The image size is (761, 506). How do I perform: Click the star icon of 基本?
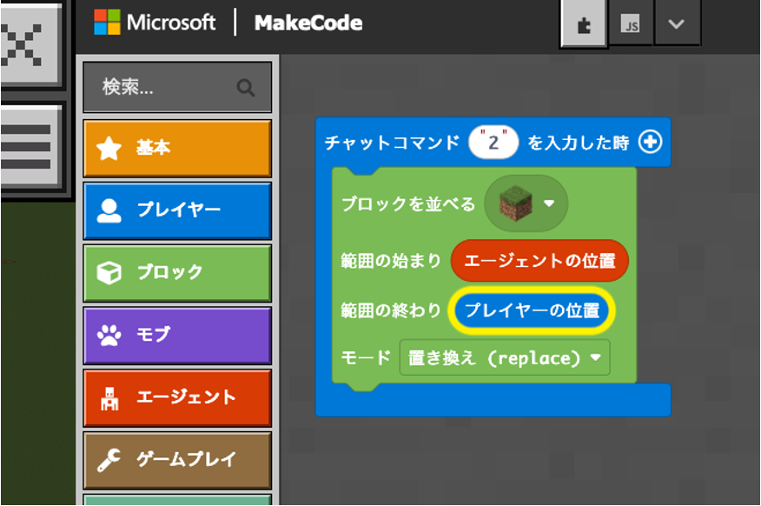coord(109,148)
